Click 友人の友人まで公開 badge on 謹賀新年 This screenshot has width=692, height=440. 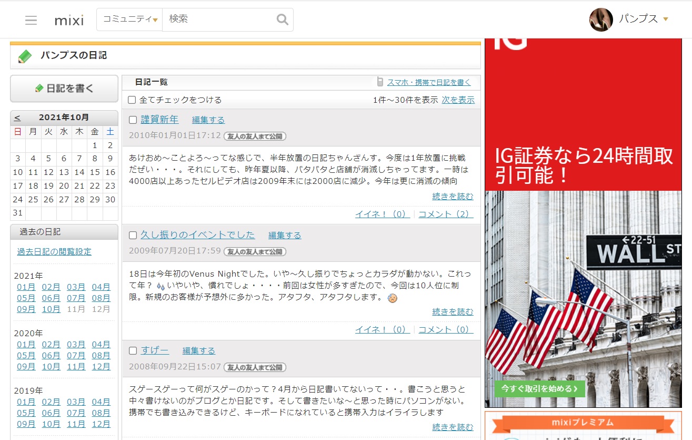[255, 136]
